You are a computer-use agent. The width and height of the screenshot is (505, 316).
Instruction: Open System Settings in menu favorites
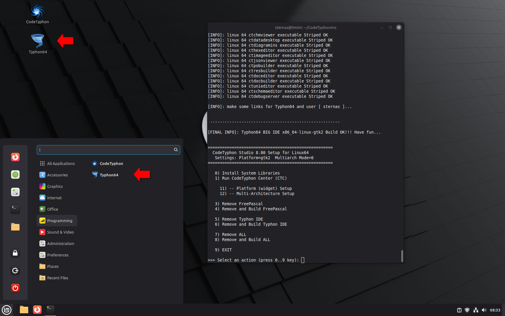coord(15,192)
